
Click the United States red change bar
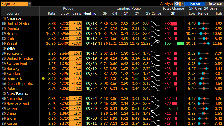[x=174, y=24]
